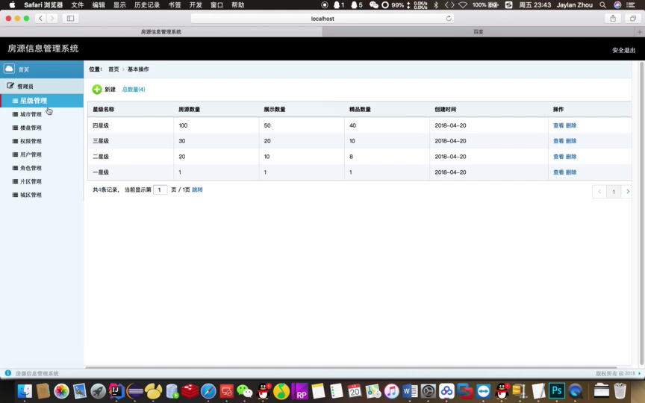Toggle the Safari sidebar button

click(70, 19)
